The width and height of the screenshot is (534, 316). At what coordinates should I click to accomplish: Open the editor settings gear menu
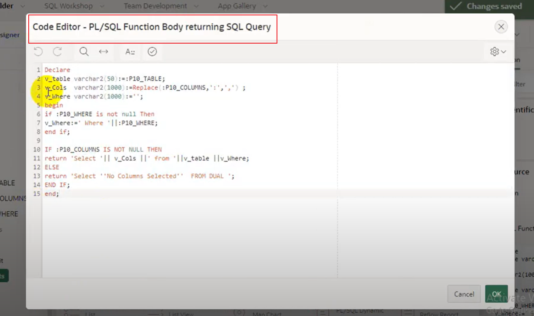point(498,51)
